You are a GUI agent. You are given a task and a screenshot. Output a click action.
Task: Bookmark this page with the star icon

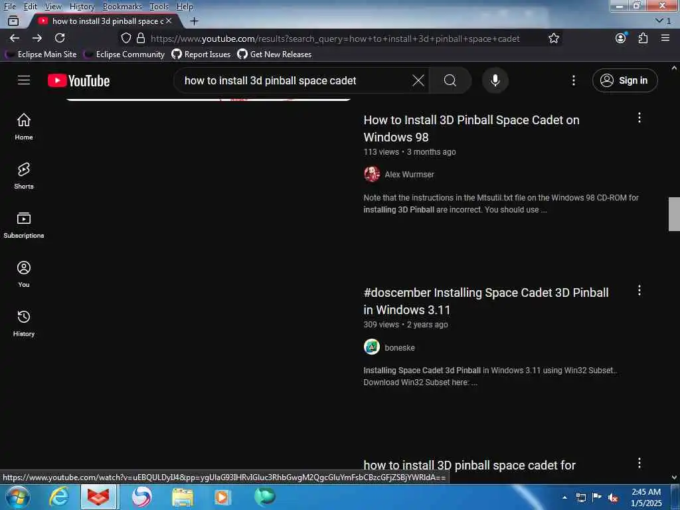click(553, 38)
